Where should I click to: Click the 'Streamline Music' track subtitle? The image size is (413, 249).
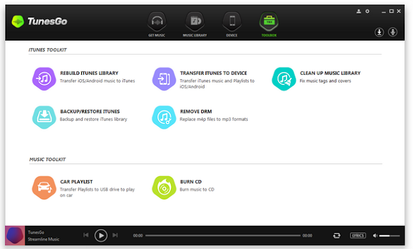tap(43, 239)
